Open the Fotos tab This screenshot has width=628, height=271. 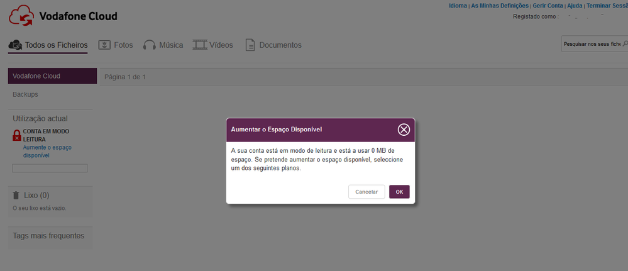tap(116, 45)
